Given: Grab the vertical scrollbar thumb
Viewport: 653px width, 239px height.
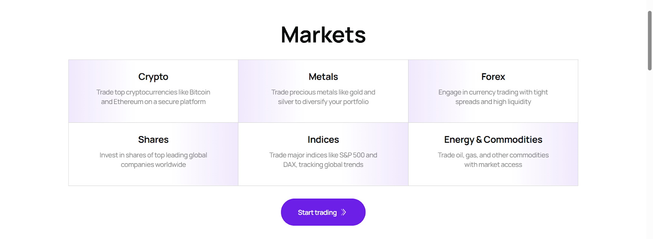Looking at the screenshot, I should (649, 41).
